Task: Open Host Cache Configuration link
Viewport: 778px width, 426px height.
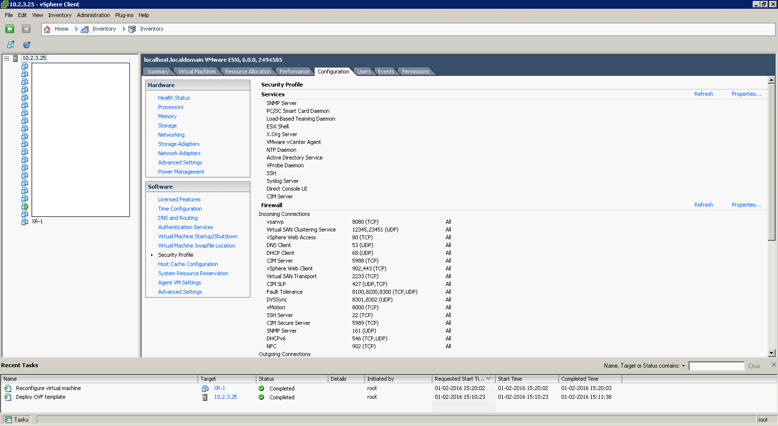Action: (x=188, y=265)
